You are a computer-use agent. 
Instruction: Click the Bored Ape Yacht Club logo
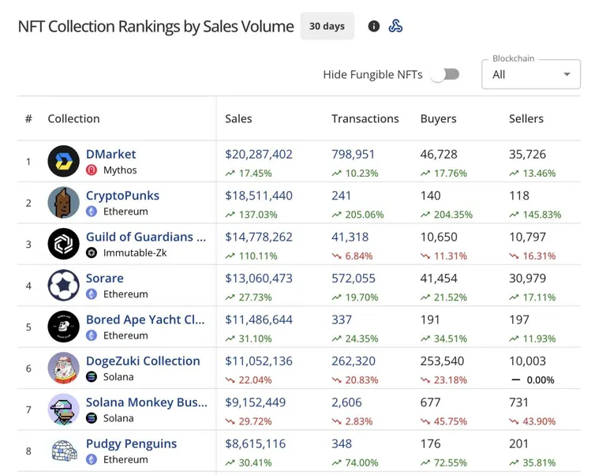click(63, 327)
